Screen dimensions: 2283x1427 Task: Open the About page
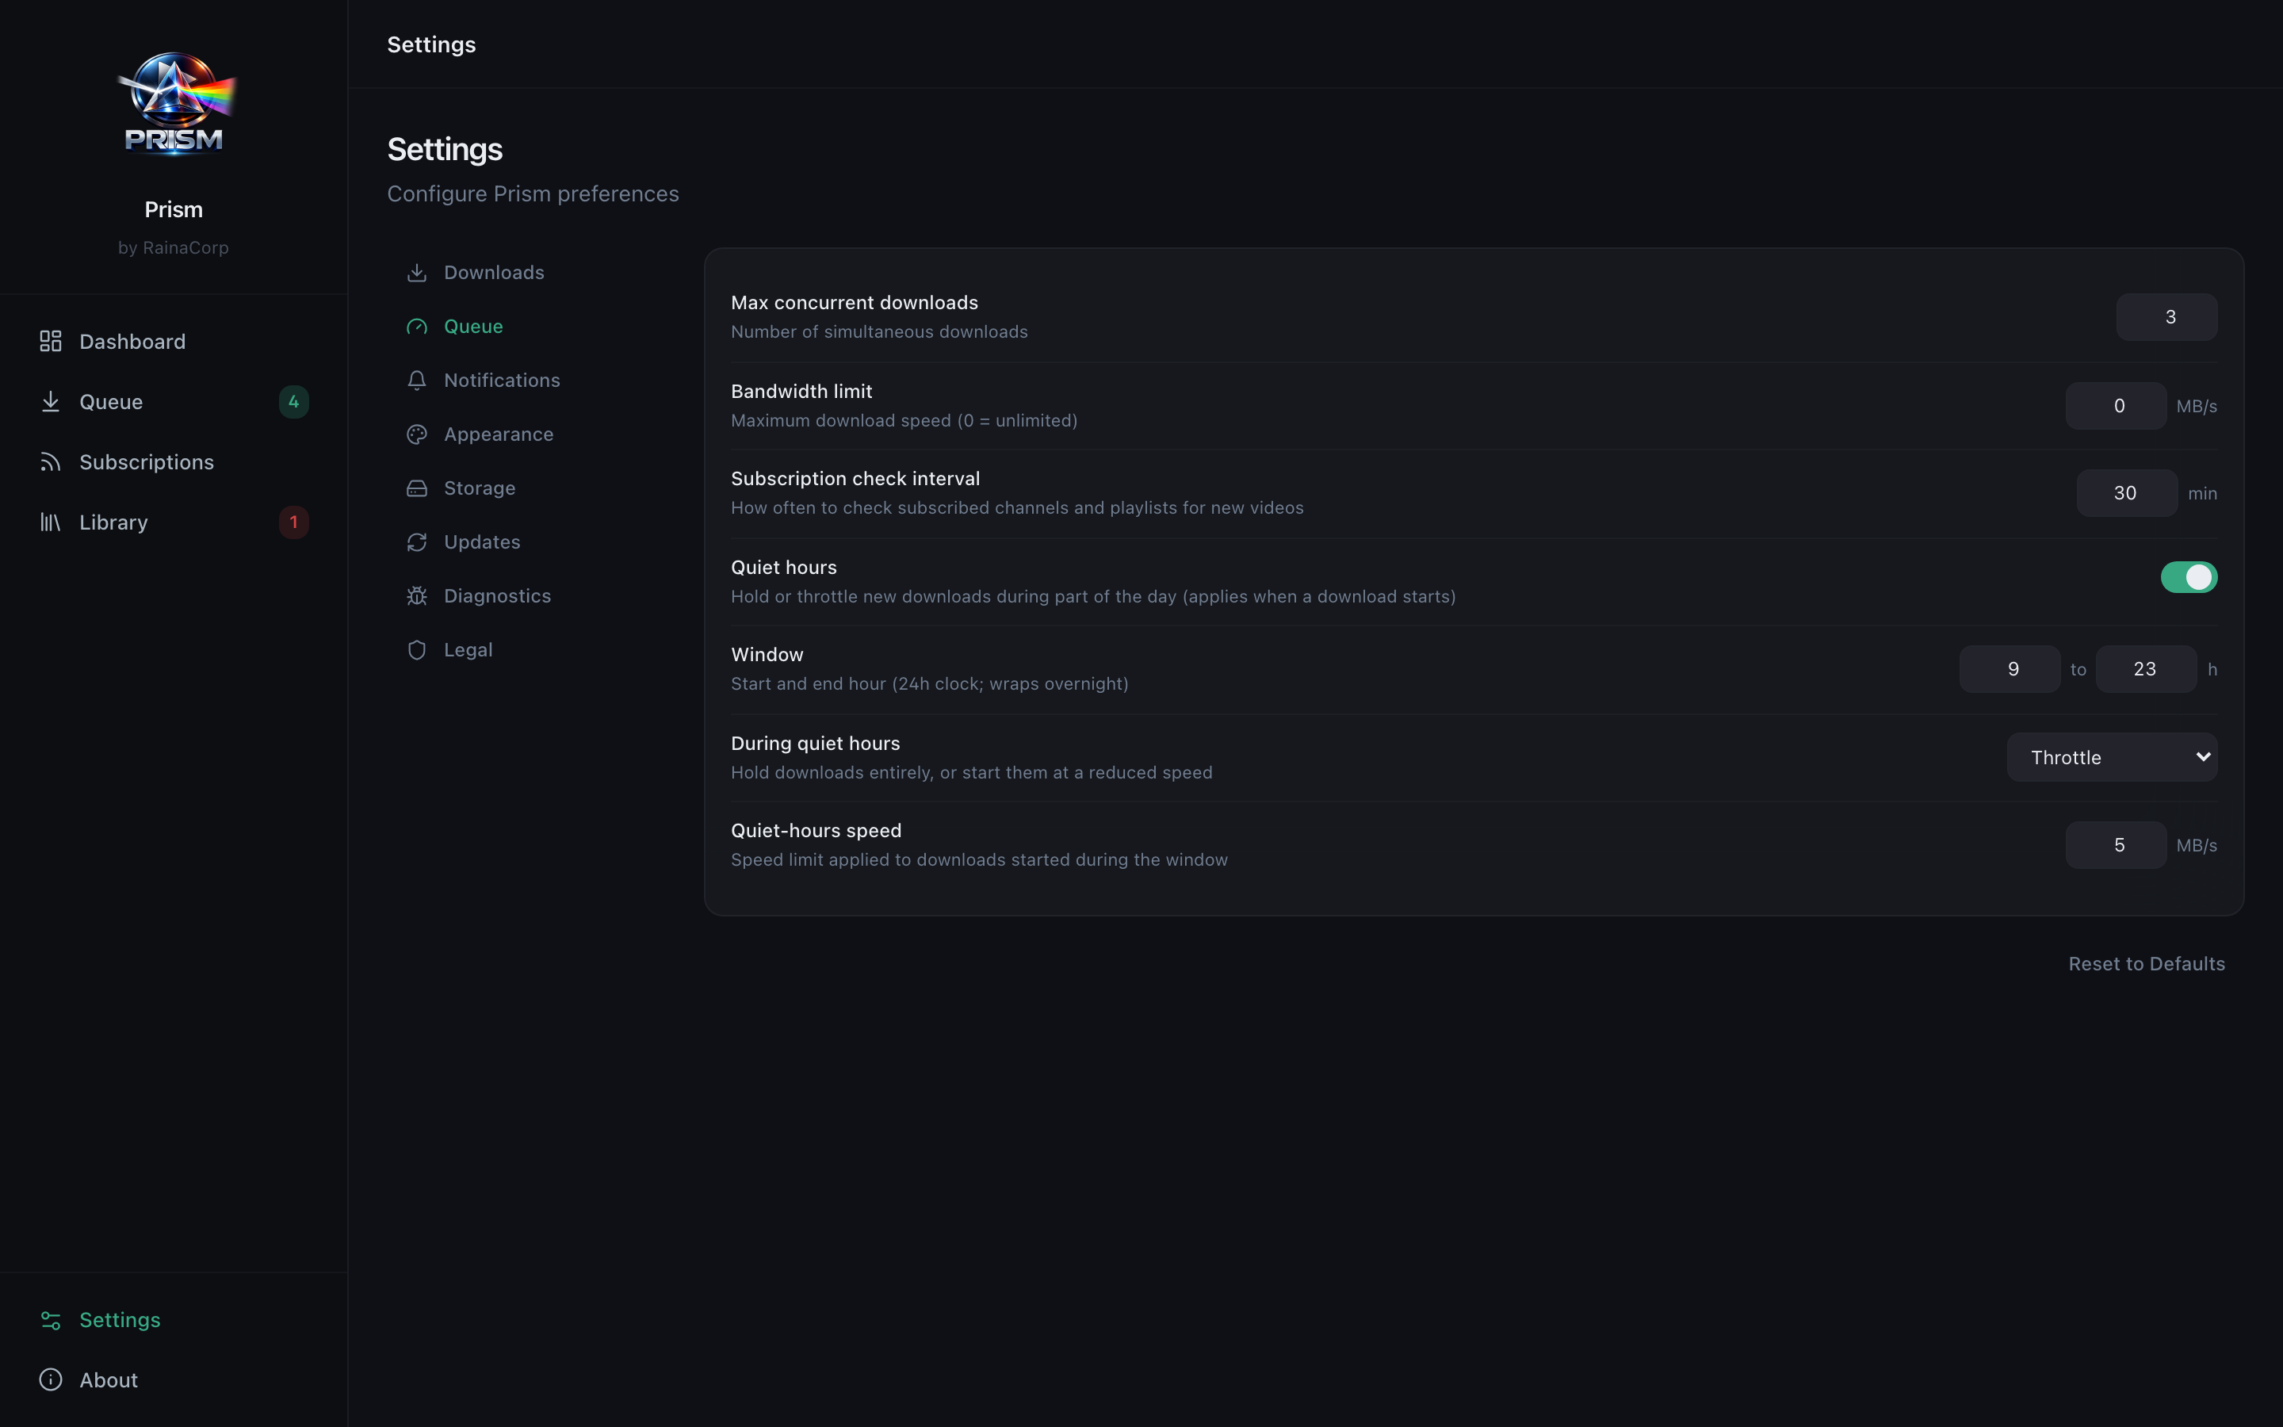pyautogui.click(x=174, y=1379)
